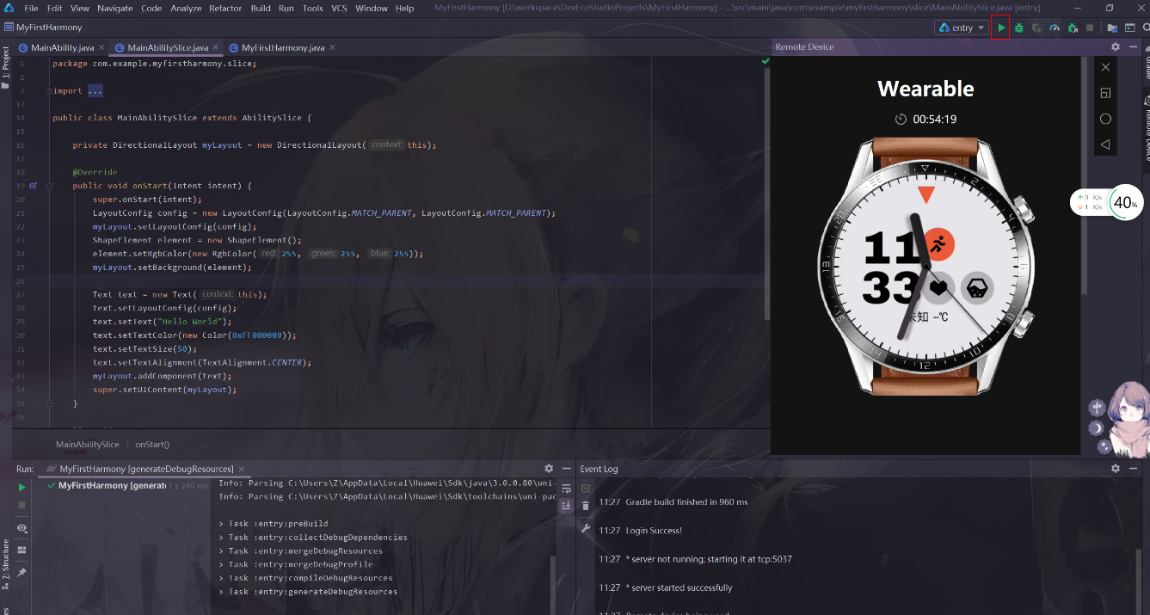
Task: Collapse the onStart method fold marker
Action: tap(49, 185)
